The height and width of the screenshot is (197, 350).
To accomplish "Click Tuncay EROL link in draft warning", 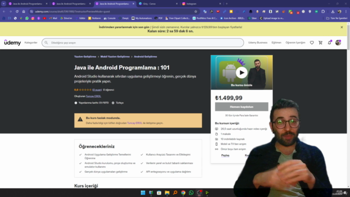I will [135, 123].
